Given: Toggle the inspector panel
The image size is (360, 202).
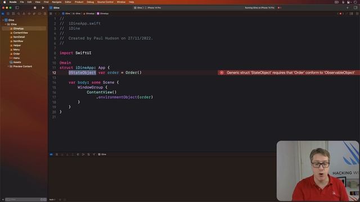Looking at the screenshot, I should click(x=355, y=8).
